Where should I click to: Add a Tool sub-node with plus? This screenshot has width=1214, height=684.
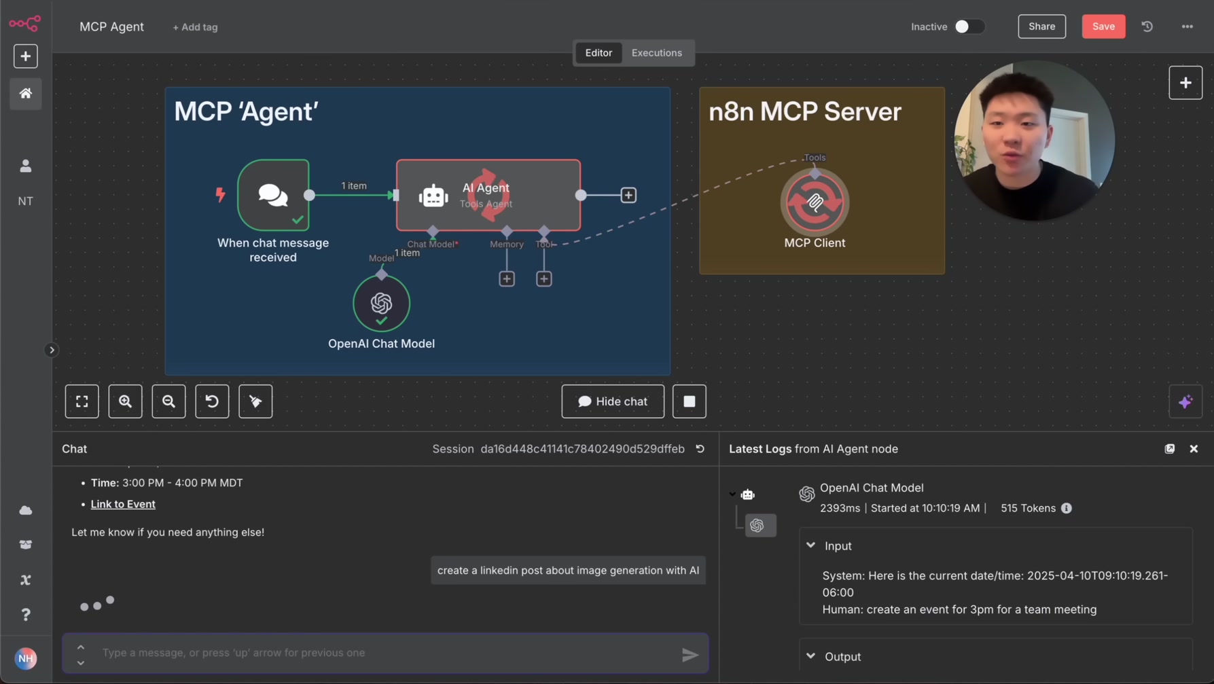pos(543,278)
